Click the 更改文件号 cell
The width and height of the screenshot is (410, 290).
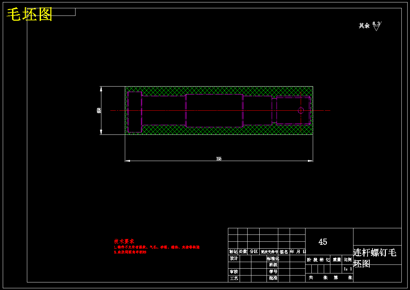pyautogui.click(x=269, y=252)
